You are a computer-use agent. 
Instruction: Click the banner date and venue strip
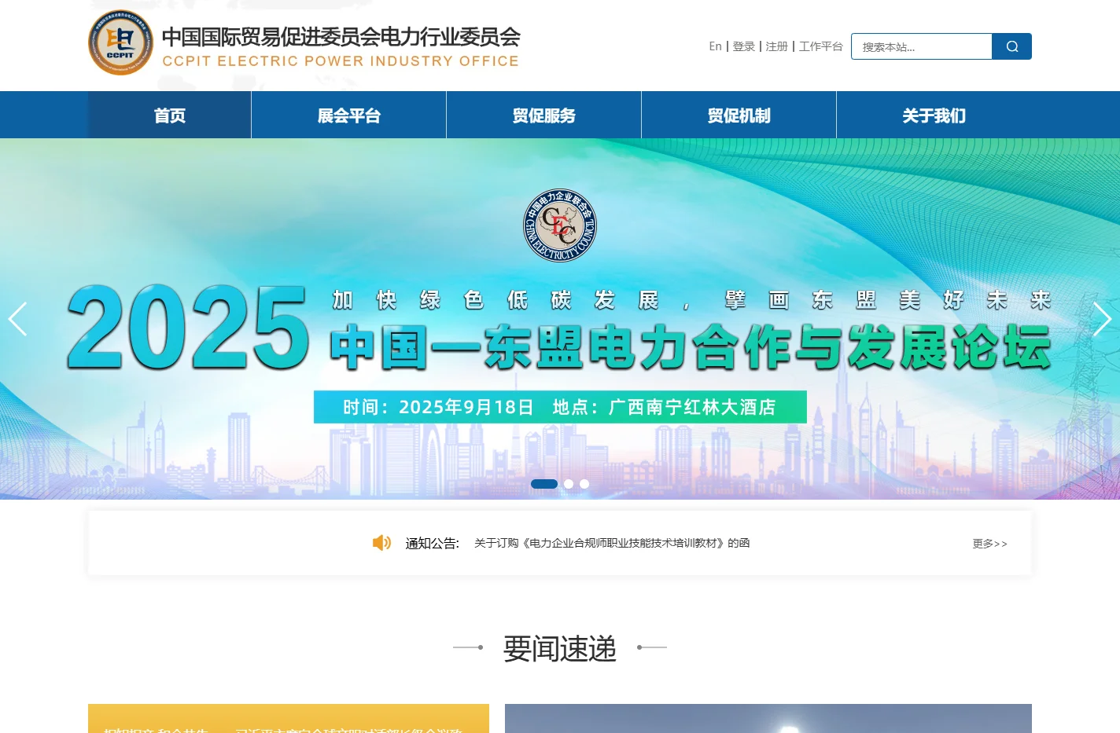(x=560, y=407)
